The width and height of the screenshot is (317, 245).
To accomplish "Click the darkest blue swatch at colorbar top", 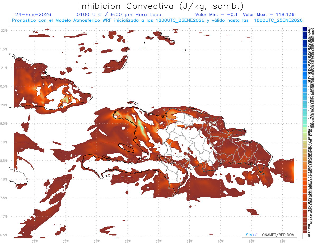I will pos(305,28).
